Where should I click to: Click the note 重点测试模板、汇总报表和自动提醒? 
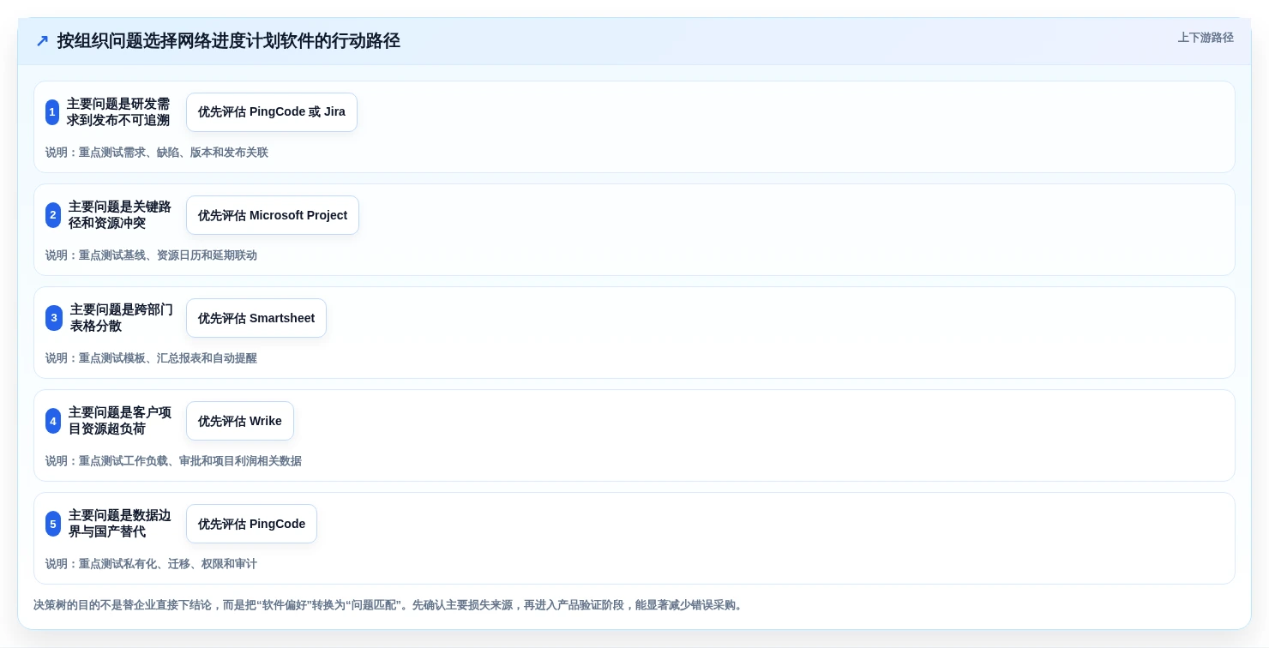[x=151, y=358]
